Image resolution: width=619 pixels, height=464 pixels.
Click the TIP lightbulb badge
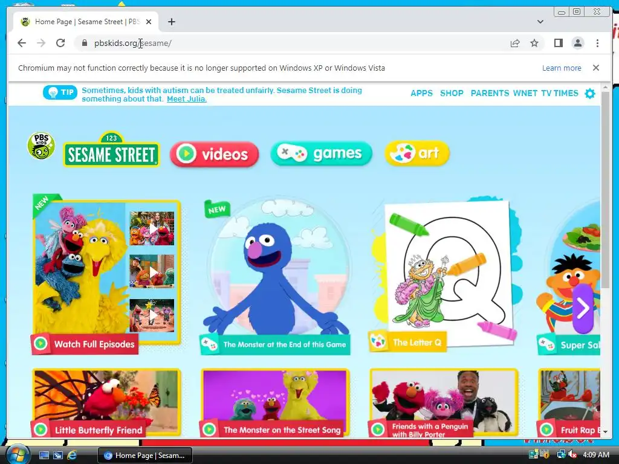coord(60,92)
